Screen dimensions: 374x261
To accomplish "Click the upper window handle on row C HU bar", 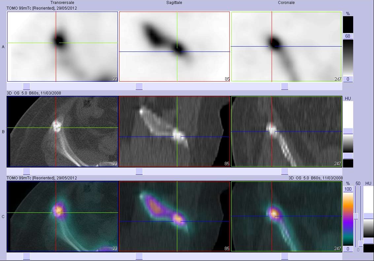I will (x=368, y=216).
